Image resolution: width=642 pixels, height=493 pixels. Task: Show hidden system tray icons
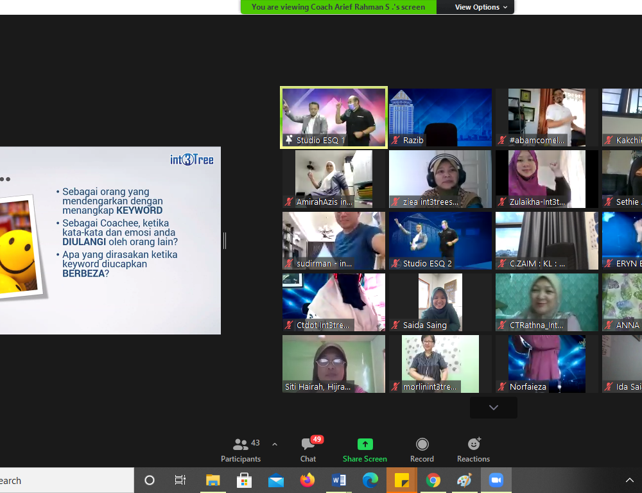point(629,480)
